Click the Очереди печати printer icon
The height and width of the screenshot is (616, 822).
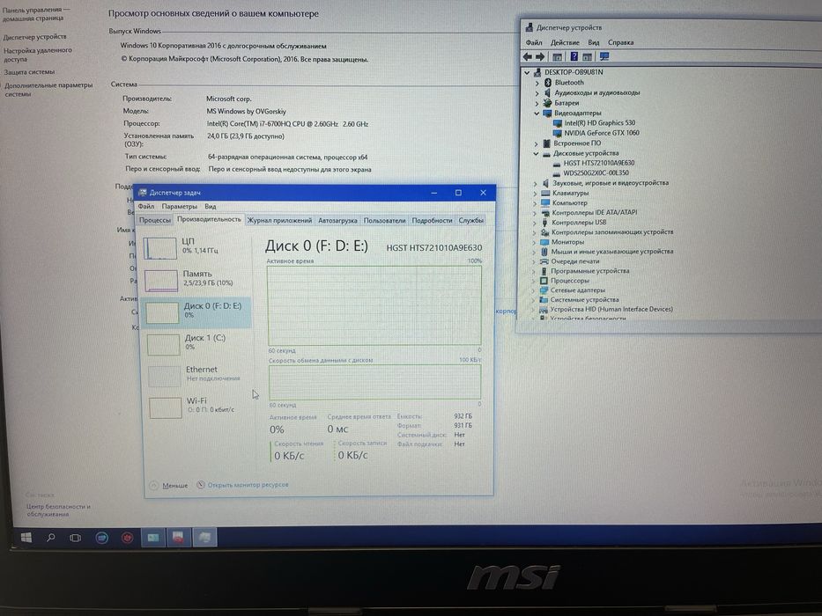[544, 261]
